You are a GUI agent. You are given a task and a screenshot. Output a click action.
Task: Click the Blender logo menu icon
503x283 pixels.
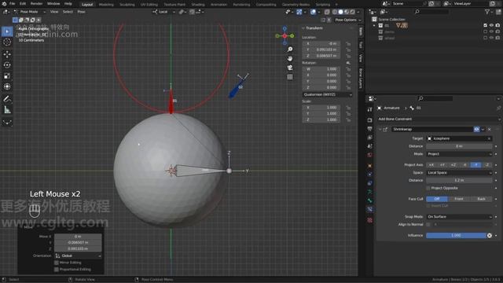pyautogui.click(x=4, y=3)
